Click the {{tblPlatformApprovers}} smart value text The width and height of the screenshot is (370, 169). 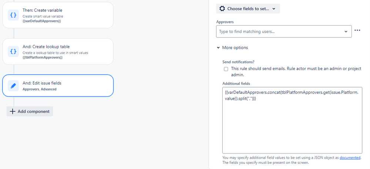coord(43,57)
